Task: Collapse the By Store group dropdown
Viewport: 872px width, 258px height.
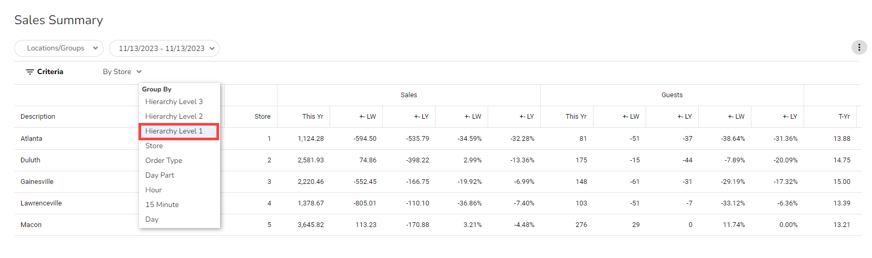Action: pos(122,72)
